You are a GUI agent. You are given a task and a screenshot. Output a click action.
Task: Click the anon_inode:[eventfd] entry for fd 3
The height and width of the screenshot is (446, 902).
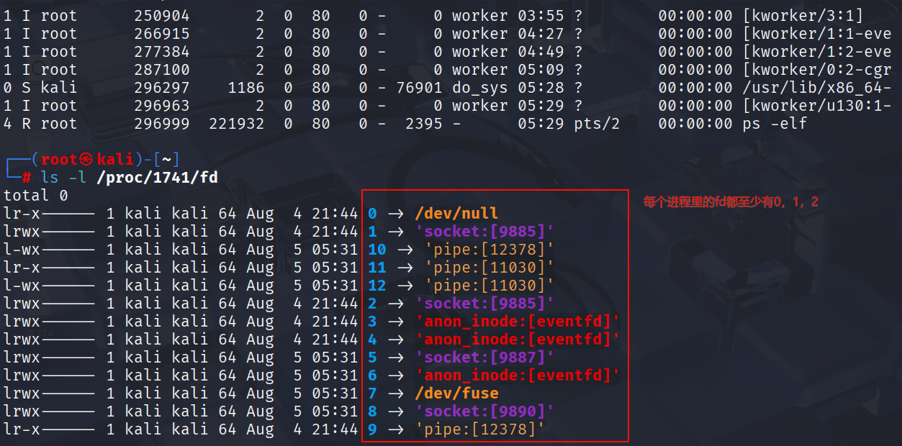point(518,322)
